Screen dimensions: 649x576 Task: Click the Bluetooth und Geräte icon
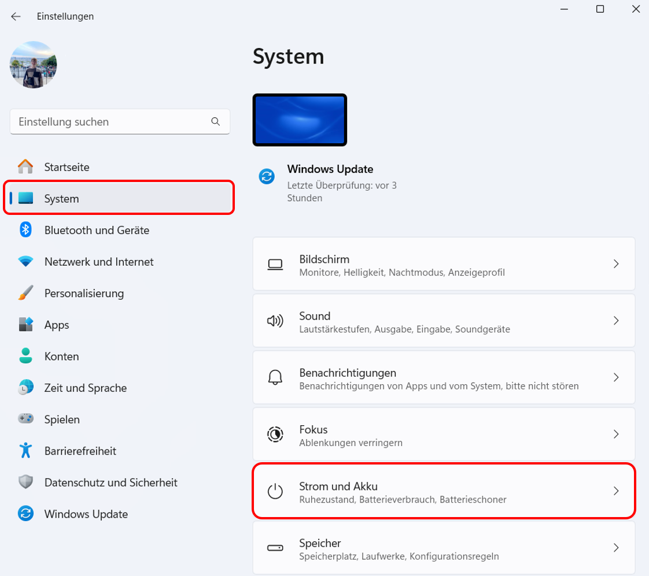pos(25,230)
